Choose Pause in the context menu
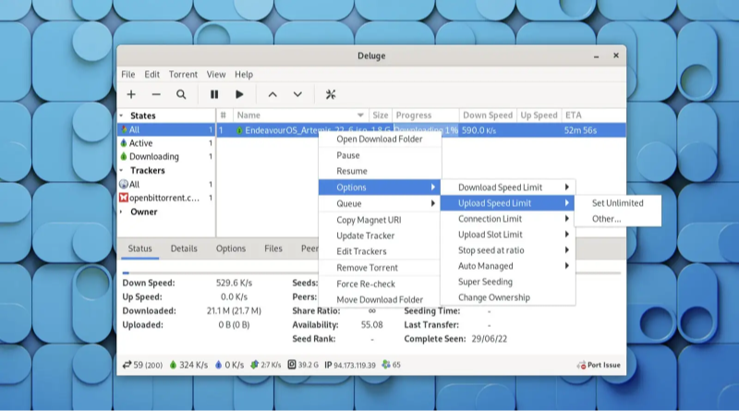The image size is (739, 411). 380,155
